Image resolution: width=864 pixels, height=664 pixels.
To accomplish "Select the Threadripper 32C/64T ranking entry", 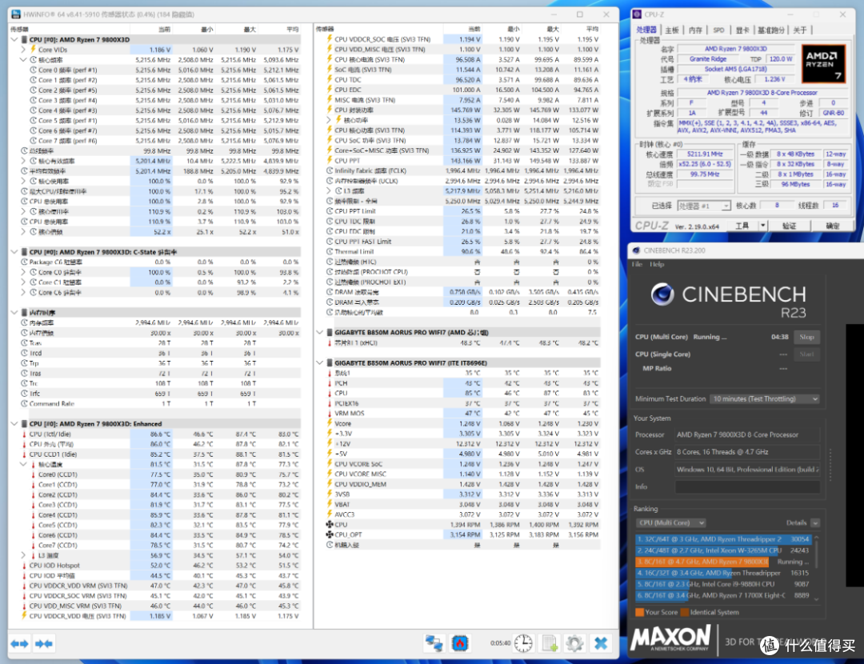I will 723,539.
